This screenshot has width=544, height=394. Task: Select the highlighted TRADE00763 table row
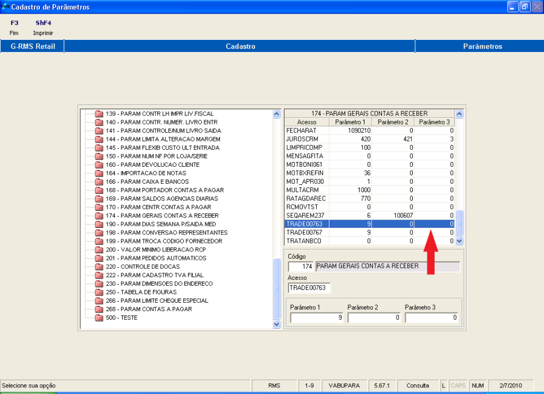click(x=369, y=224)
